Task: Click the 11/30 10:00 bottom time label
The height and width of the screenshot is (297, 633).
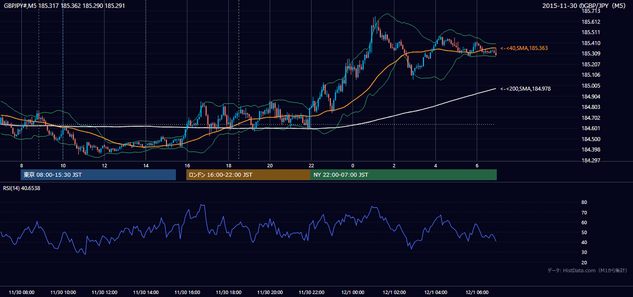Action: tap(63, 293)
